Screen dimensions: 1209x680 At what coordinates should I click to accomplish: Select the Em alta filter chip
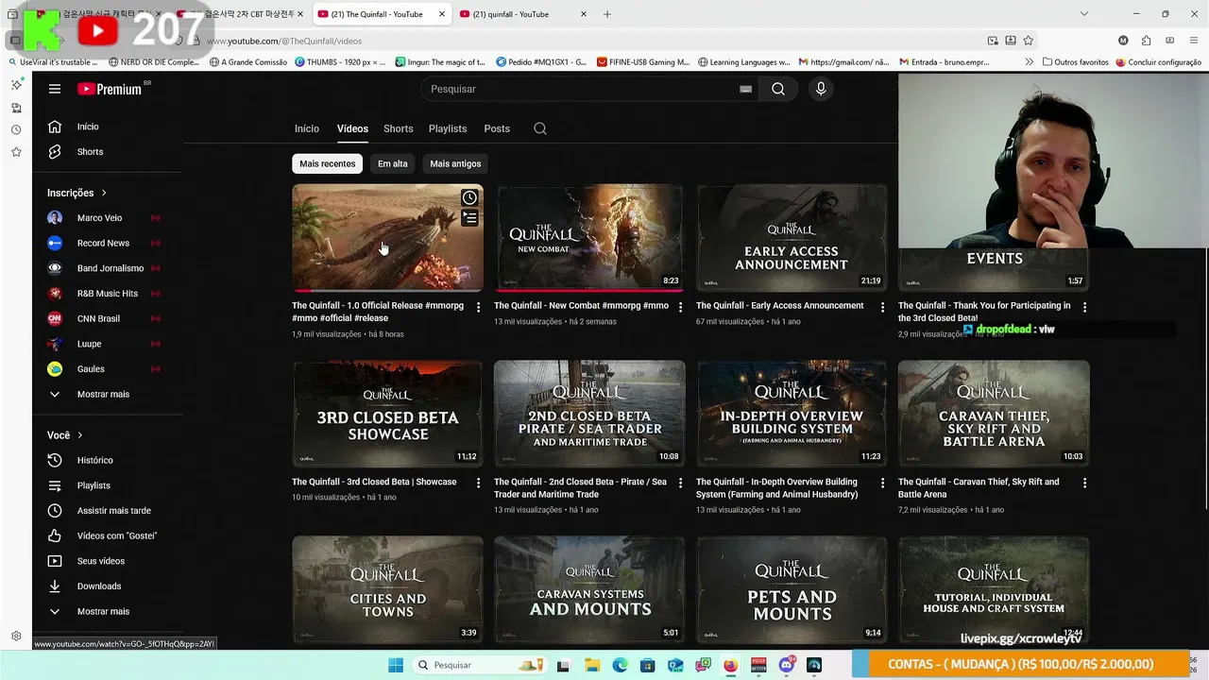[x=393, y=163]
